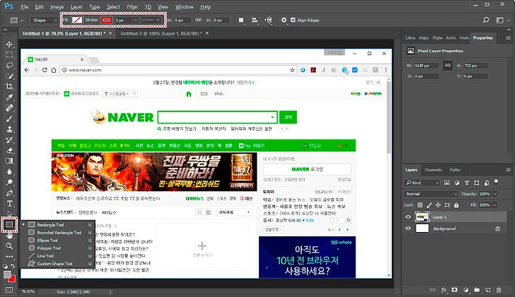515x297 pixels.
Task: Switch to the Untitled-2 document tab
Action: click(161, 34)
